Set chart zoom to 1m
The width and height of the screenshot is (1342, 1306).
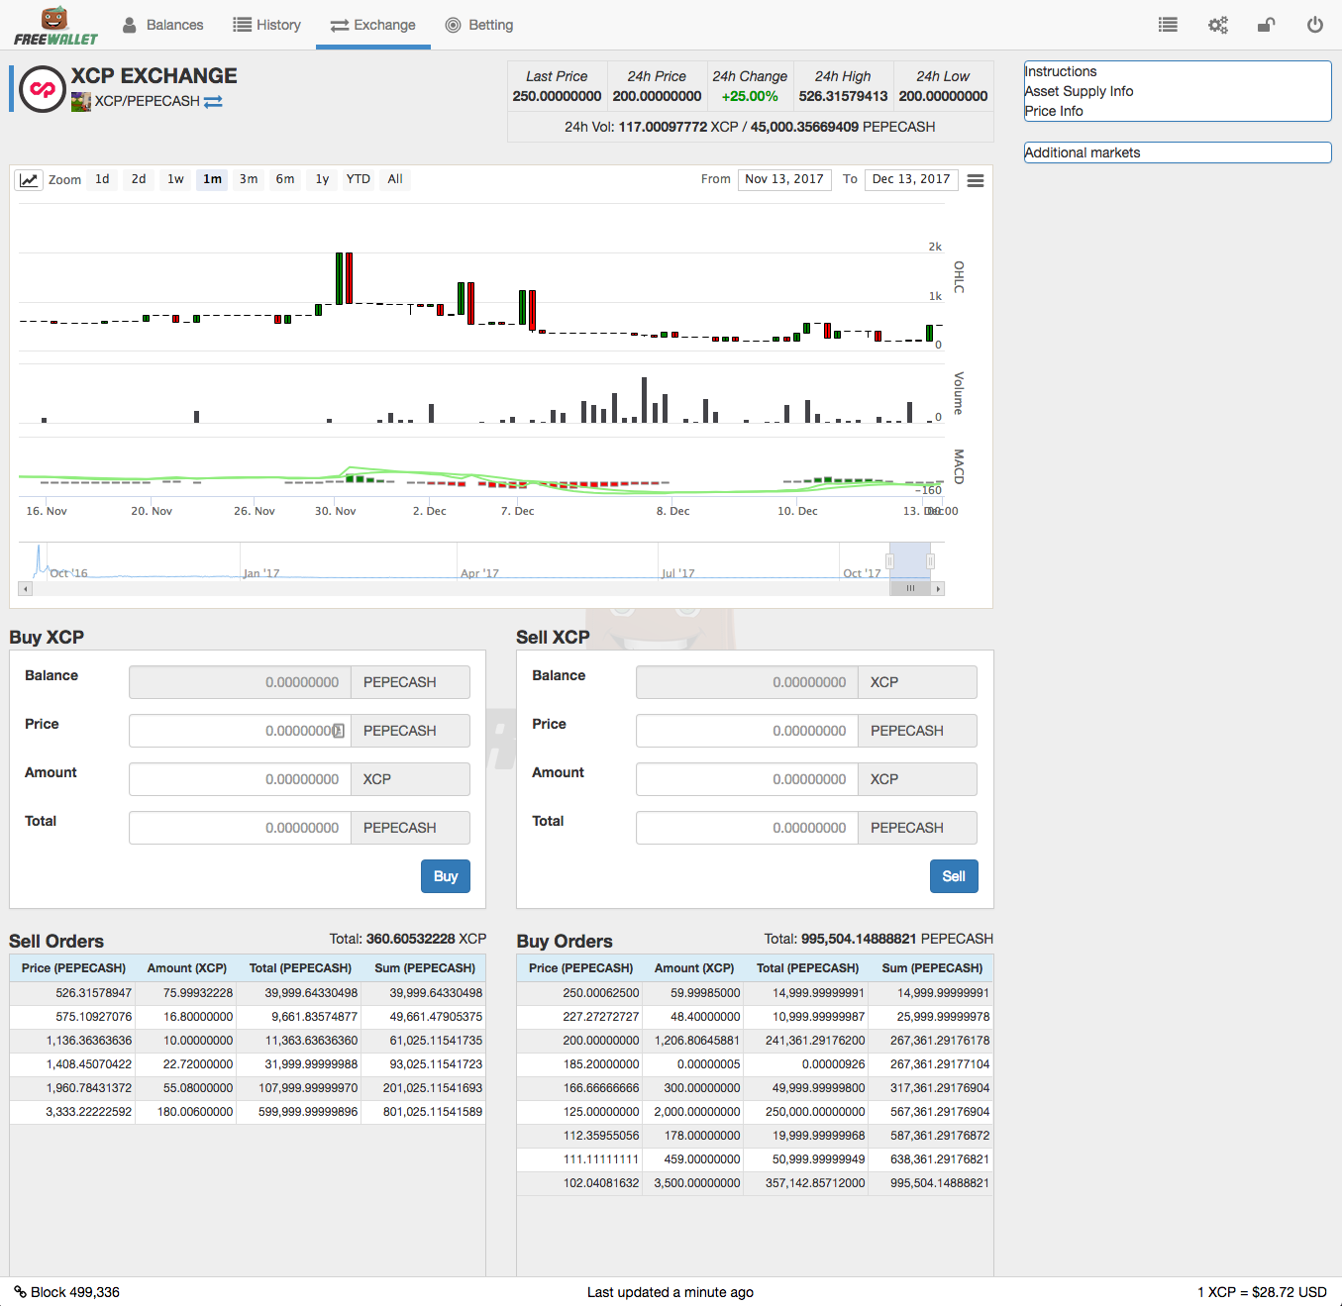(x=212, y=179)
